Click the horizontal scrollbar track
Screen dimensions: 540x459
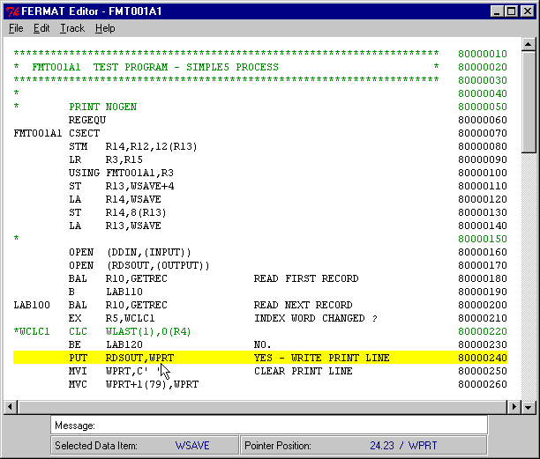pyautogui.click(x=262, y=407)
